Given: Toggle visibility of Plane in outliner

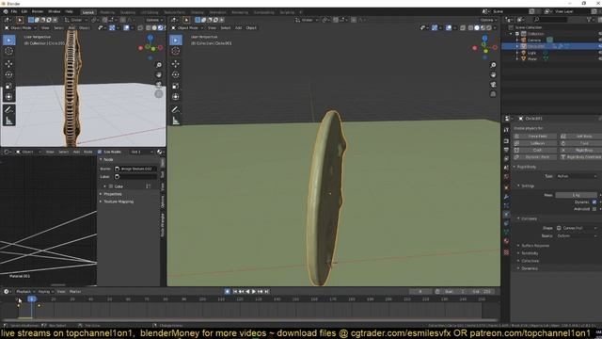Looking at the screenshot, I should (600, 58).
